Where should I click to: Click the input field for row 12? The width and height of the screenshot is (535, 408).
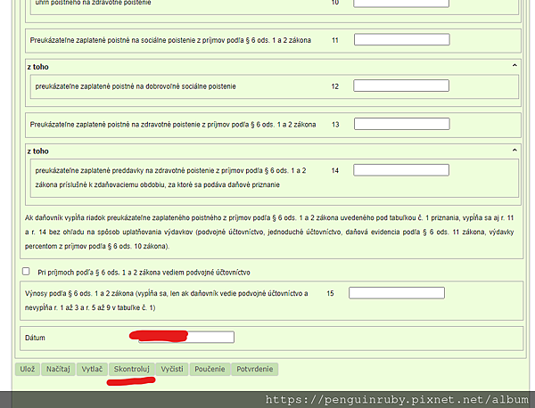pos(401,86)
